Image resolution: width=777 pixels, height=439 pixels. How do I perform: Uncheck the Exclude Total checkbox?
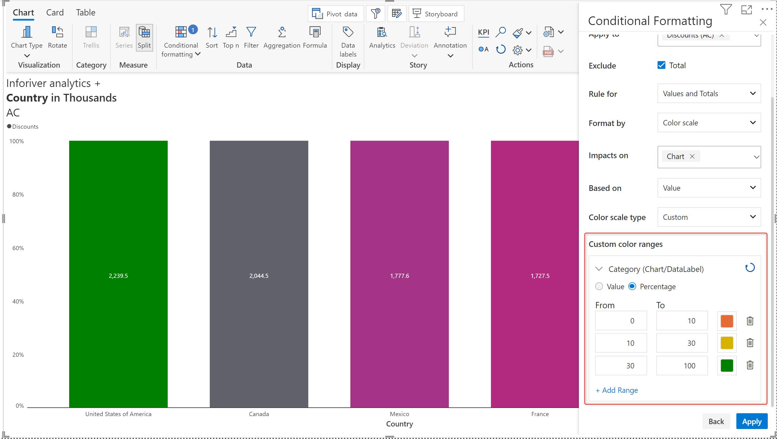[661, 65]
